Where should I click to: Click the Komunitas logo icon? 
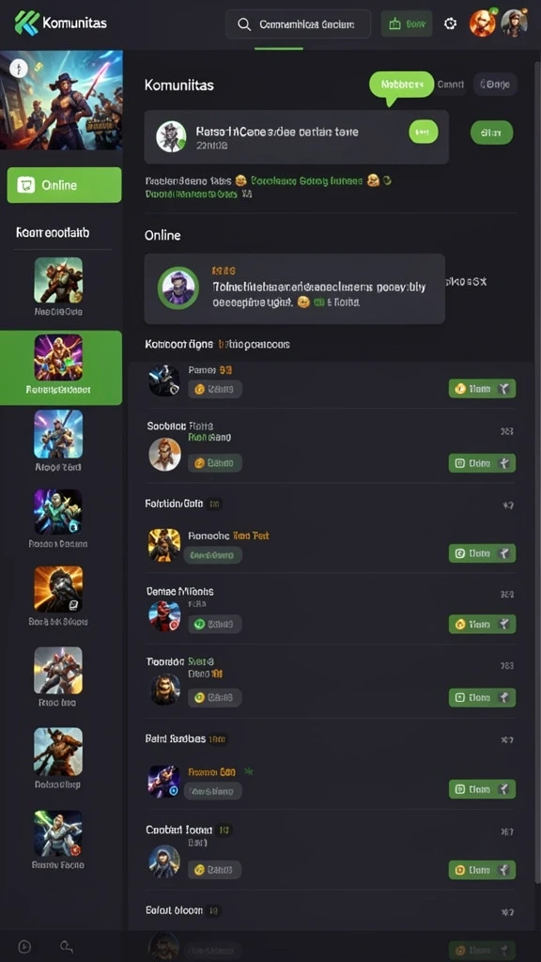26,23
